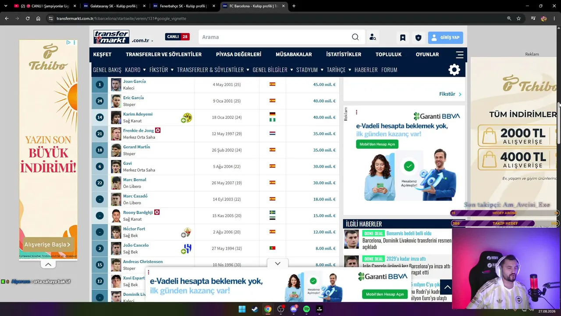This screenshot has width=561, height=316.
Task: Open the FORUM link in club sub-navigation
Action: (x=389, y=70)
